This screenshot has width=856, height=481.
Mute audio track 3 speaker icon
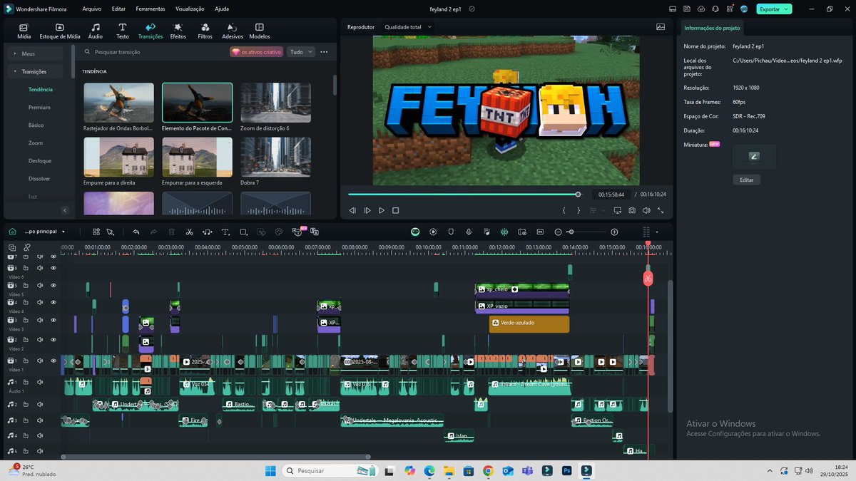40,420
